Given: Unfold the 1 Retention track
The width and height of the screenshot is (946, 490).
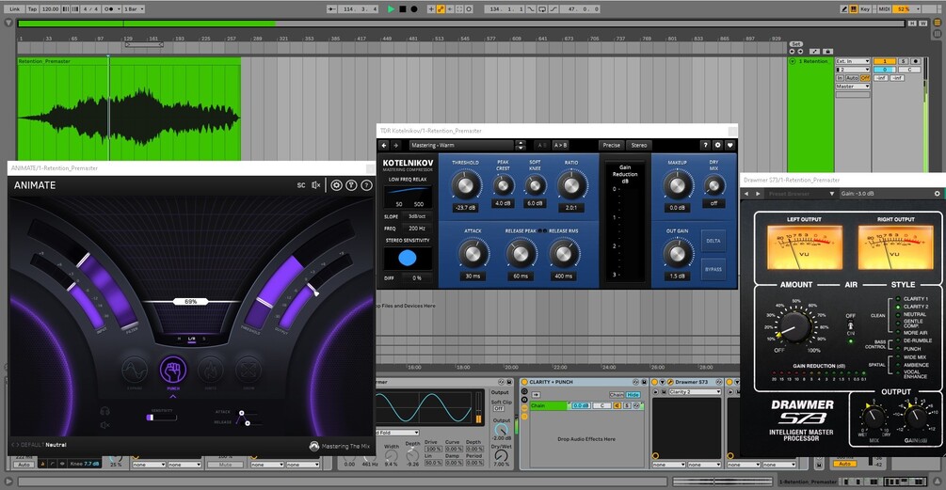Looking at the screenshot, I should tap(793, 61).
